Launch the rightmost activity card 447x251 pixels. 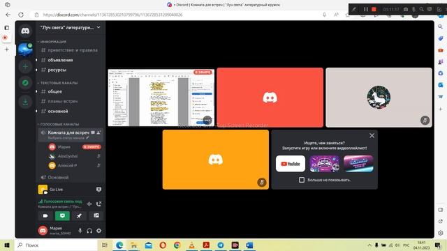point(358,164)
